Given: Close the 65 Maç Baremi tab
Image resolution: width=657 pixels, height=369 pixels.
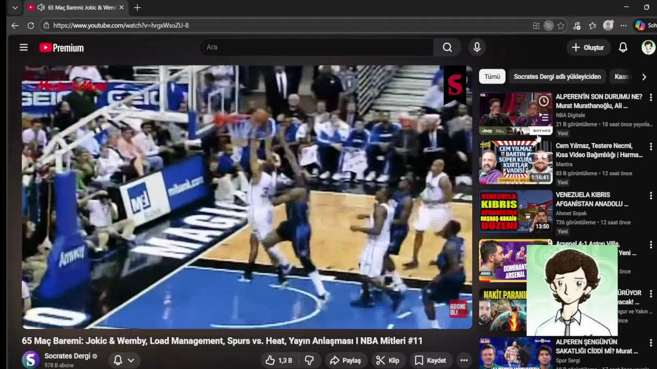Looking at the screenshot, I should tap(122, 8).
